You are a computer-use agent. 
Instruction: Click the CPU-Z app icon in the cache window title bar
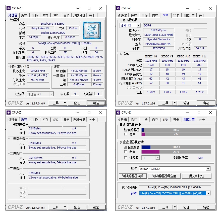[x=9, y=113]
